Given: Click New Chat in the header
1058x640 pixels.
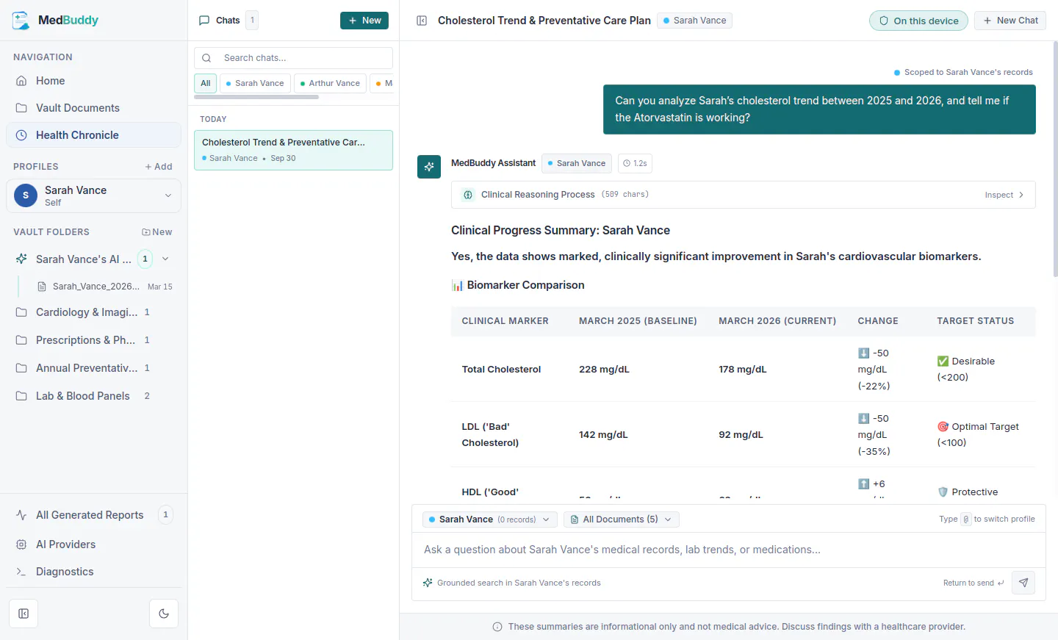Looking at the screenshot, I should 1010,21.
